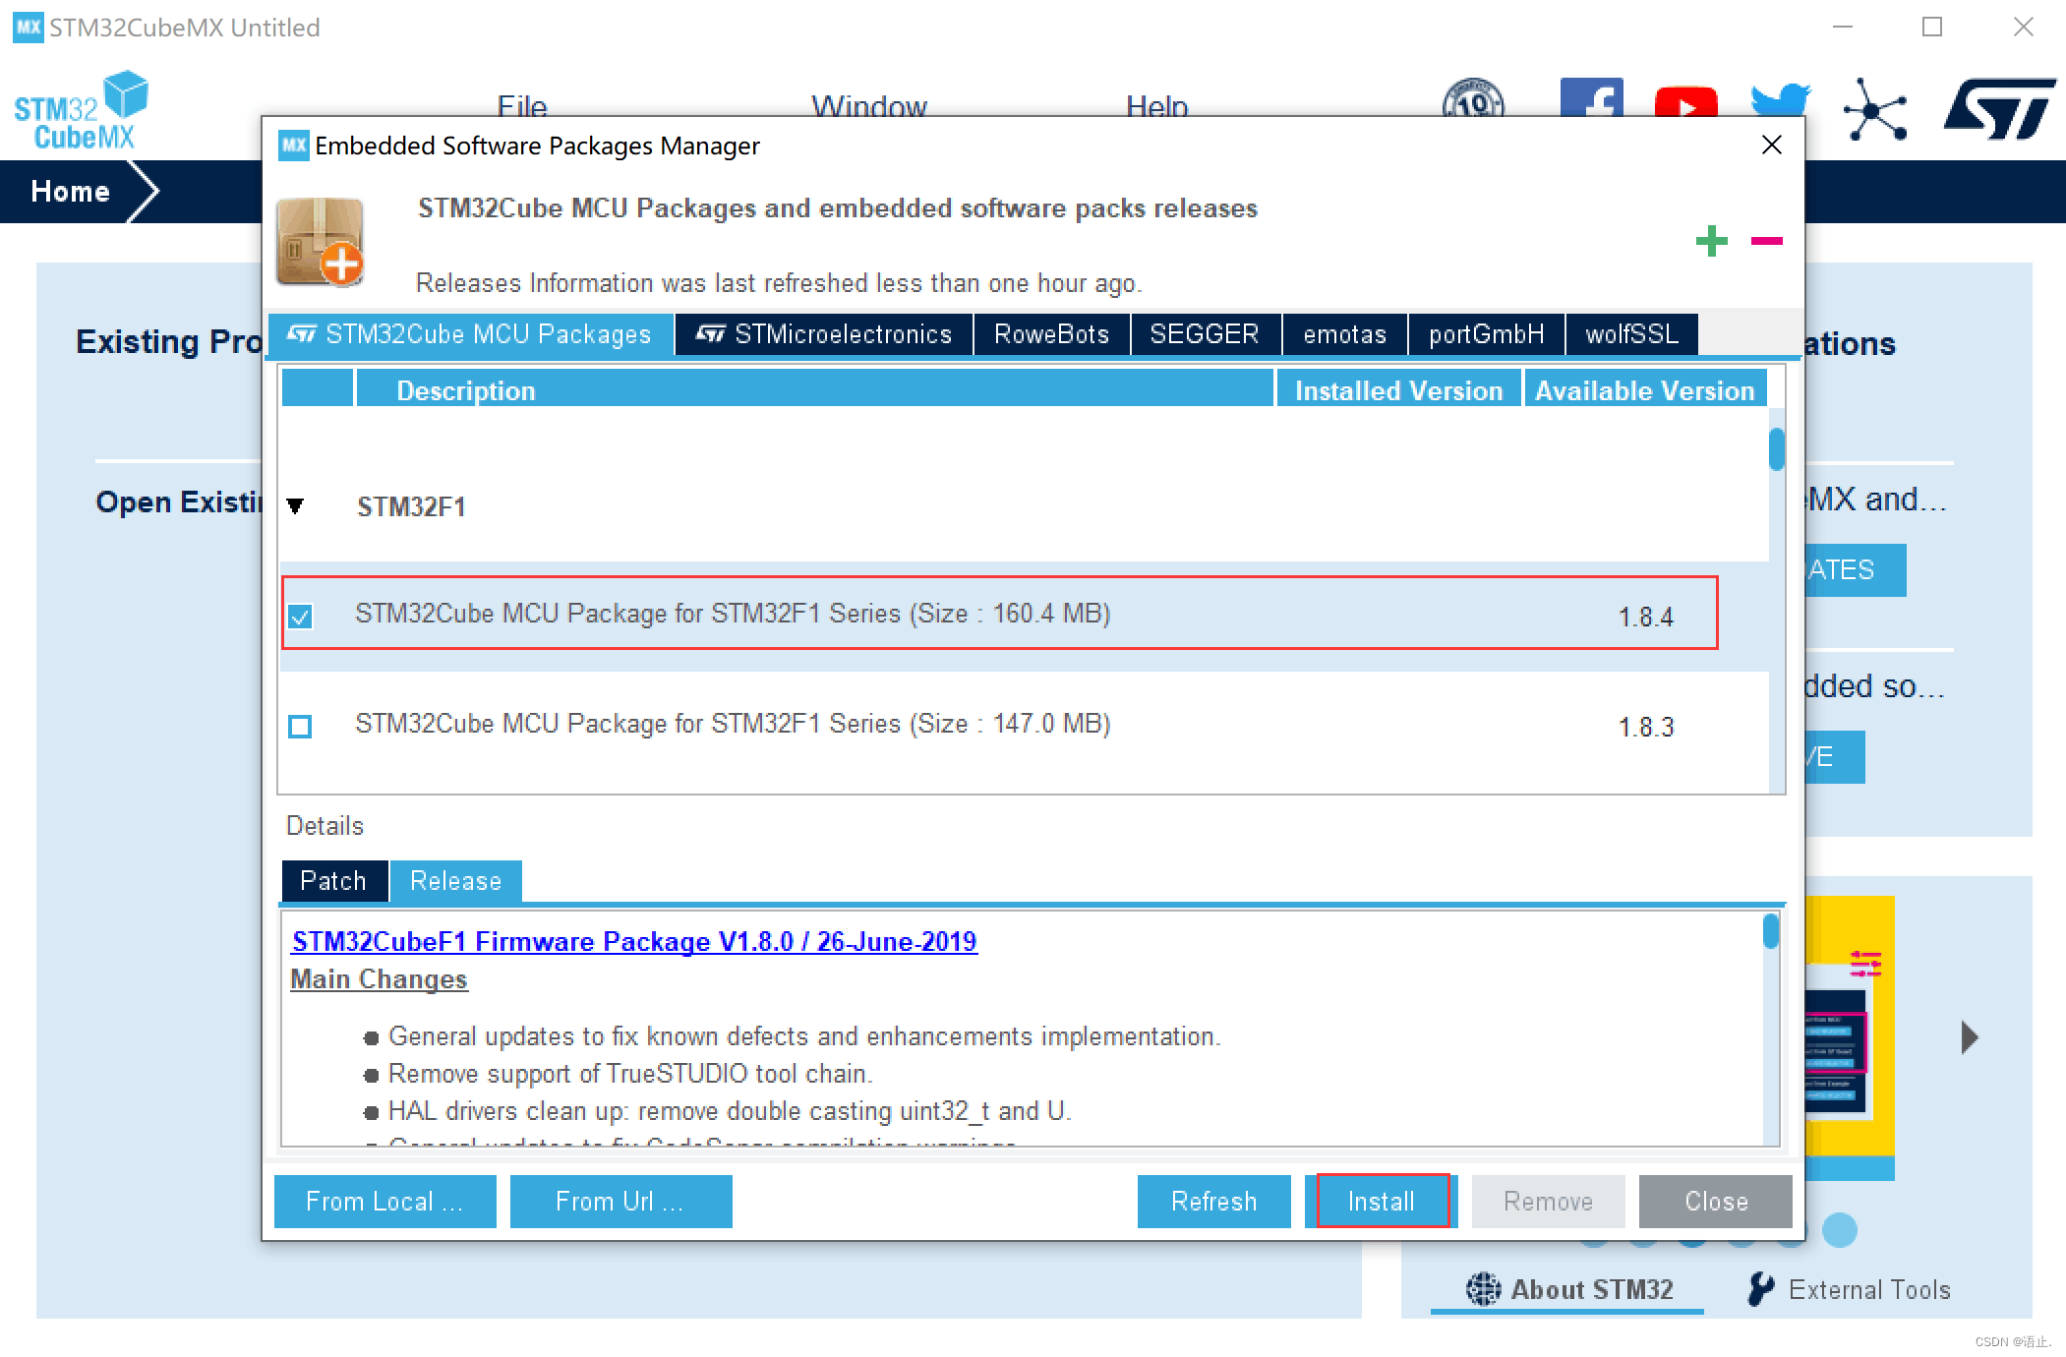Select the 160.4 MB STM32F1 package row text

point(733,614)
